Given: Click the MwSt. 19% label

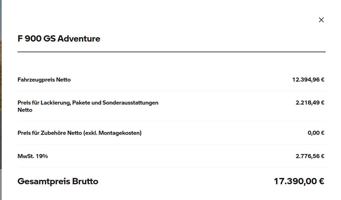Looking at the screenshot, I should [x=33, y=156].
